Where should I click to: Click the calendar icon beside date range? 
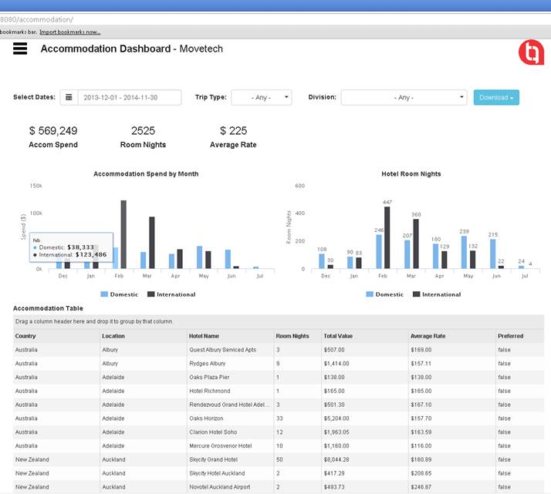click(x=69, y=97)
